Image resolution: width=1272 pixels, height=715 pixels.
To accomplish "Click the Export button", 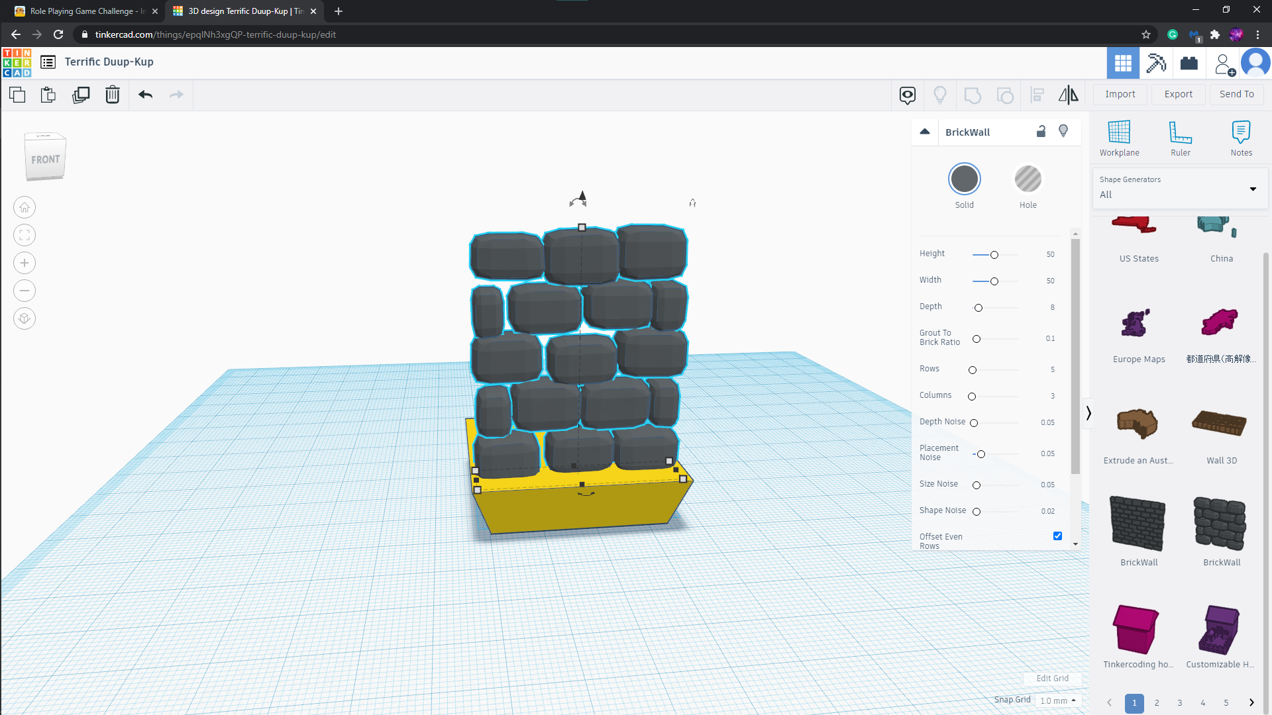I will coord(1179,94).
